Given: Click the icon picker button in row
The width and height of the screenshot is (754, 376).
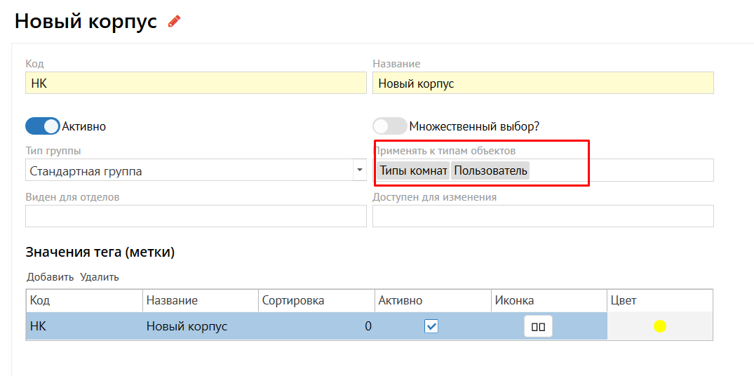Looking at the screenshot, I should [538, 326].
